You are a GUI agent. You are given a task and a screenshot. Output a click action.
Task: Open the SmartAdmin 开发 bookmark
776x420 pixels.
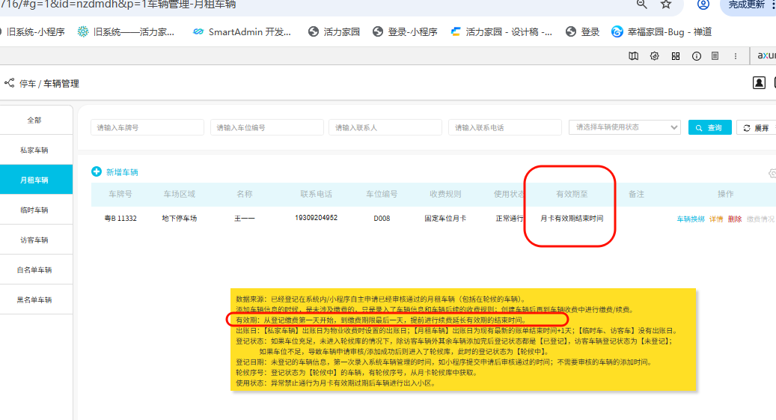coord(242,31)
